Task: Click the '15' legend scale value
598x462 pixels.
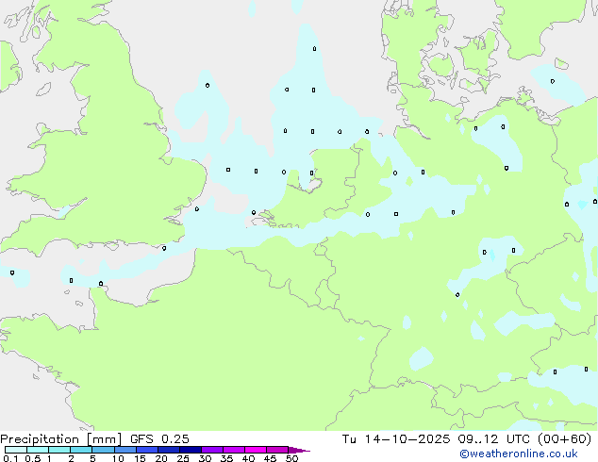Action: (140, 458)
